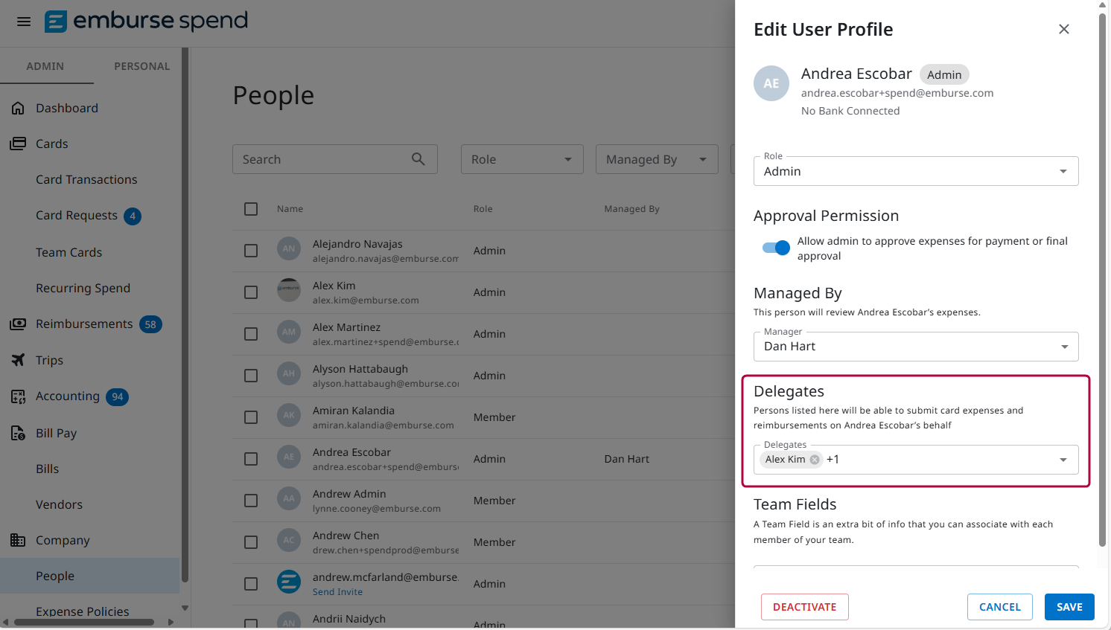
Task: Click Send Invite for andrew.mcfarland
Action: [x=337, y=591]
